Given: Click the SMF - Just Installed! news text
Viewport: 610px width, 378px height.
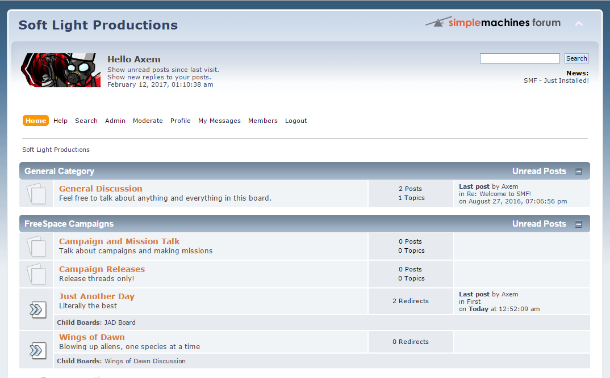Looking at the screenshot, I should click(x=556, y=80).
